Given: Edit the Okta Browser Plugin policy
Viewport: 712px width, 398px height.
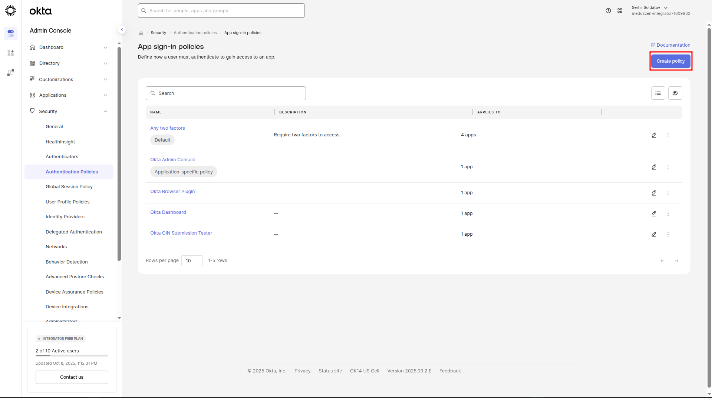Looking at the screenshot, I should [654, 193].
